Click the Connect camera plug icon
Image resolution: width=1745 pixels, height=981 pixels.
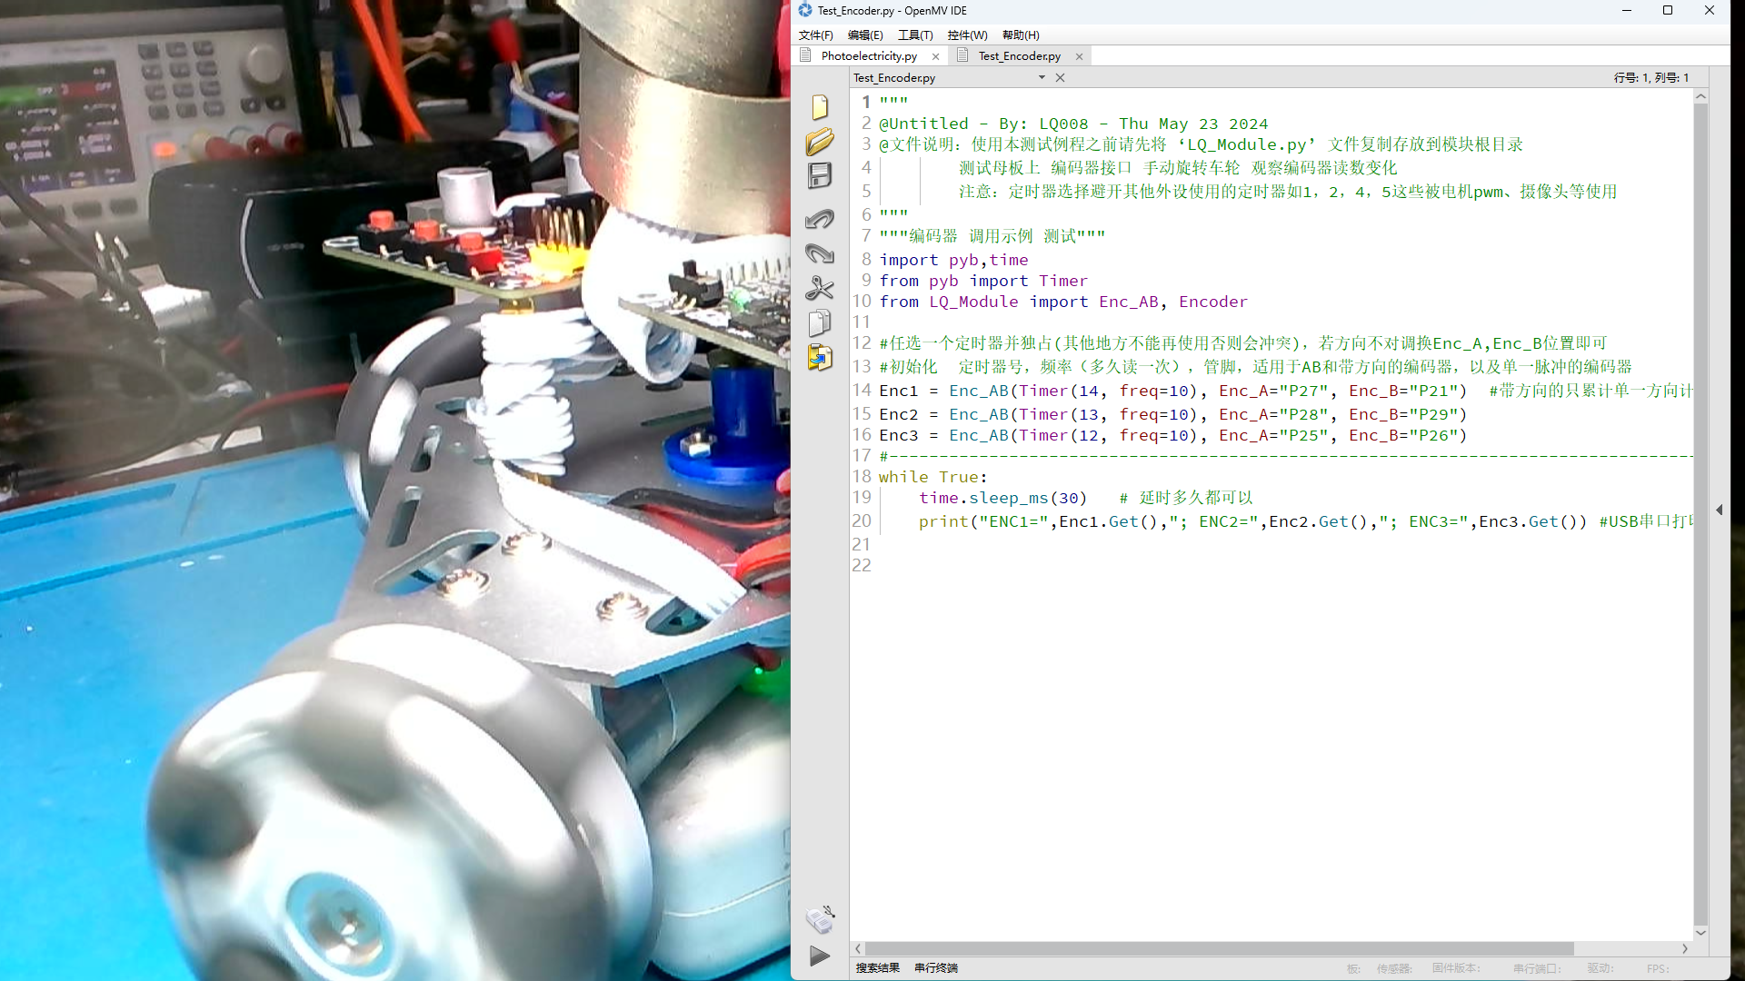pos(820,919)
